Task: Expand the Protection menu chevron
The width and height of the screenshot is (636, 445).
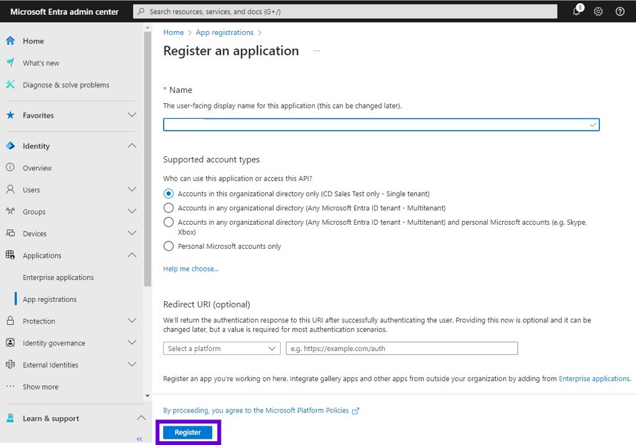Action: point(132,321)
